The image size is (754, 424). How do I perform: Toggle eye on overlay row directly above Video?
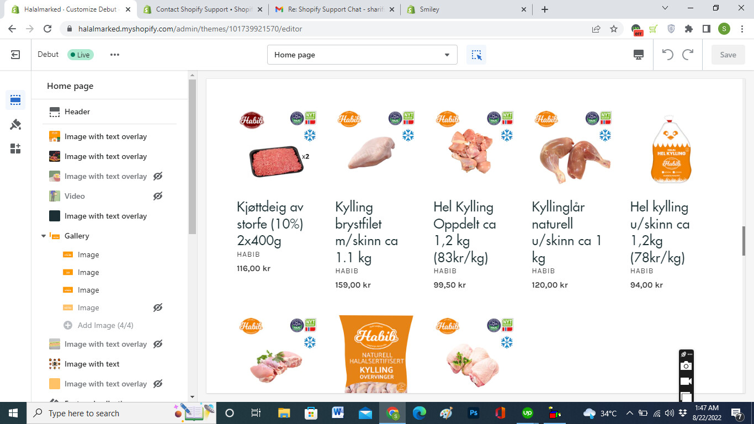(x=158, y=176)
